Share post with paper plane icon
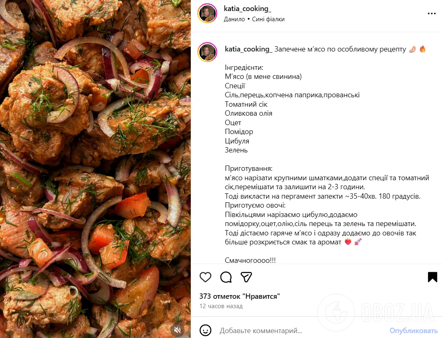This screenshot has height=338, width=442. click(246, 277)
